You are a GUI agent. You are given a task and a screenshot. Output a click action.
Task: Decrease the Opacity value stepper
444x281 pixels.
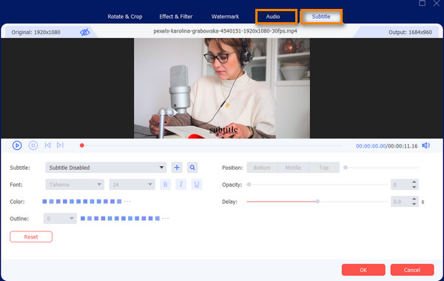click(x=414, y=188)
